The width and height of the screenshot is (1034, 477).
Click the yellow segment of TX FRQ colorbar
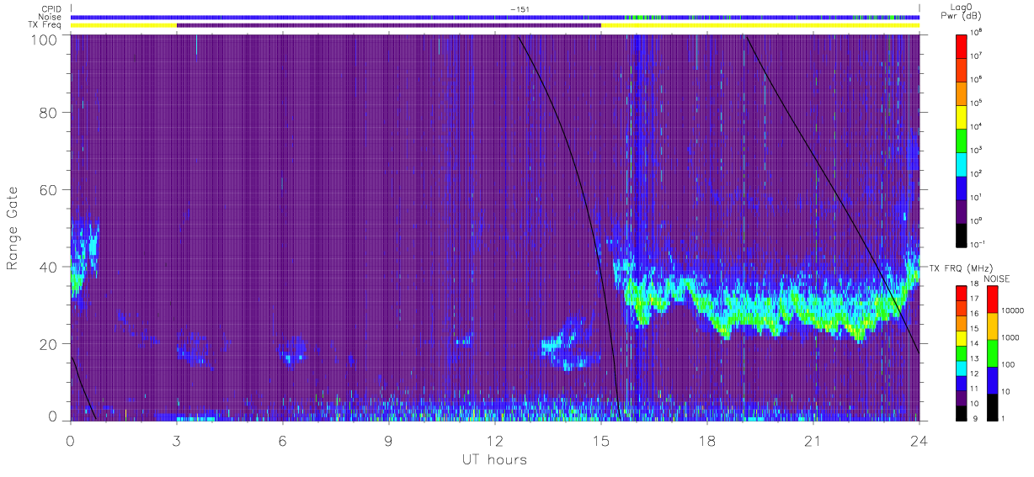(x=962, y=337)
